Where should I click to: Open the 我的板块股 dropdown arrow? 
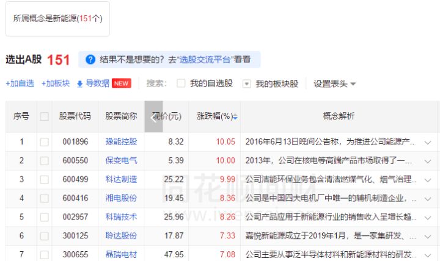(246, 84)
